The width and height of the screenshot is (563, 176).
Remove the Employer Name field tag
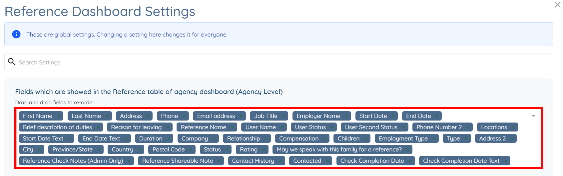346,116
